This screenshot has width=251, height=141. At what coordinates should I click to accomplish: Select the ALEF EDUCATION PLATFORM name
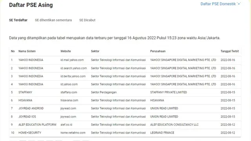click(x=37, y=125)
